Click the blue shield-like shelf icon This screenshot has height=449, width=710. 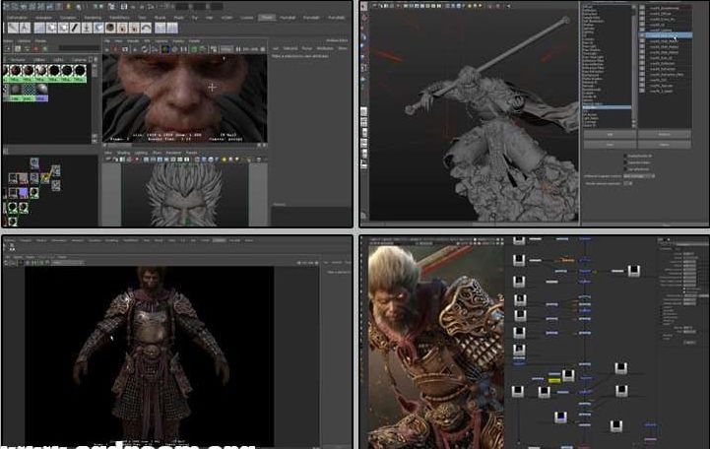coord(98,28)
